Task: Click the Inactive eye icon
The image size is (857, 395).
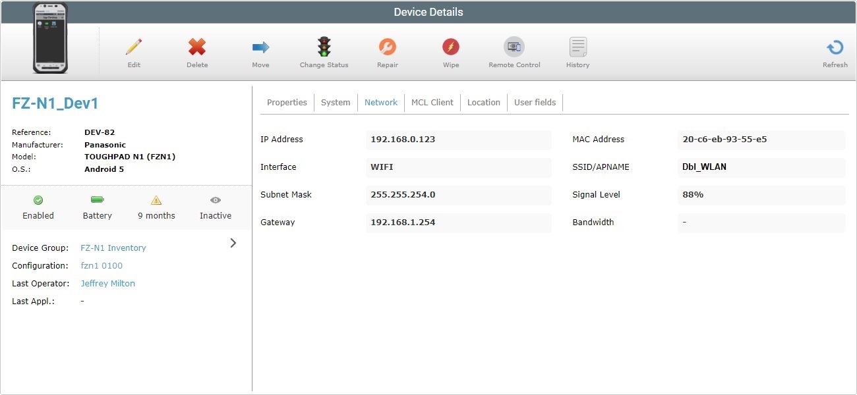Action: tap(216, 200)
